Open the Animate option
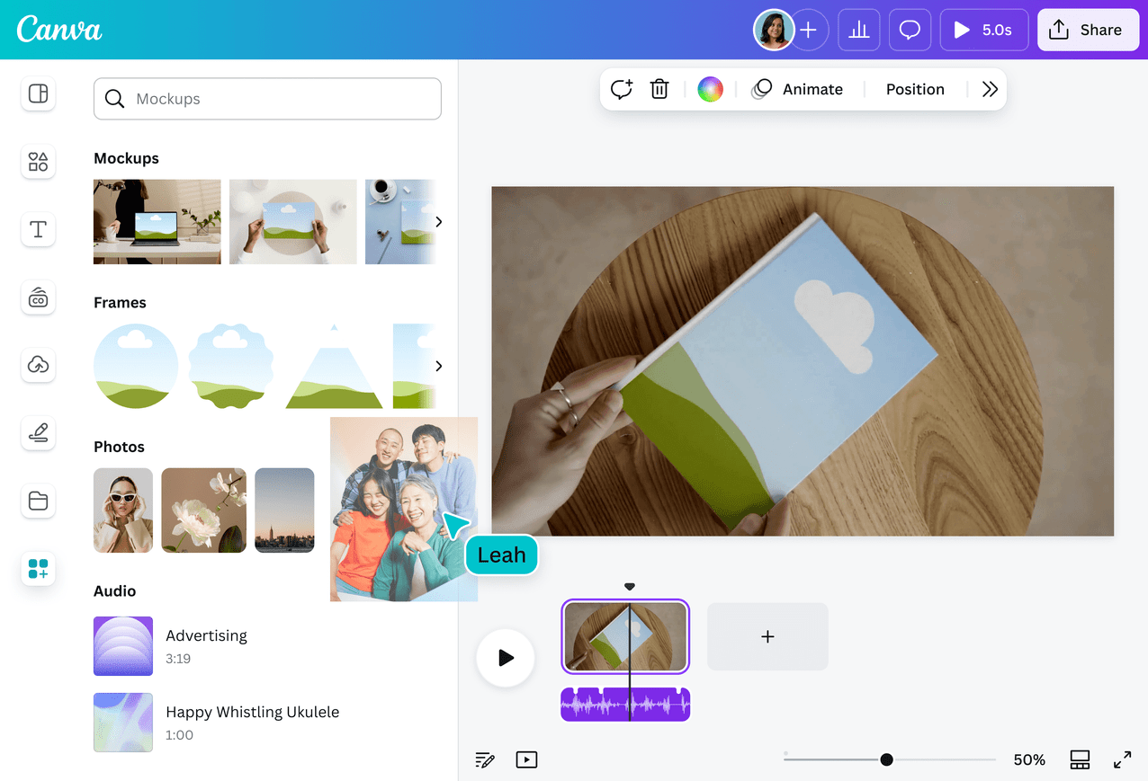This screenshot has height=781, width=1148. tap(799, 89)
